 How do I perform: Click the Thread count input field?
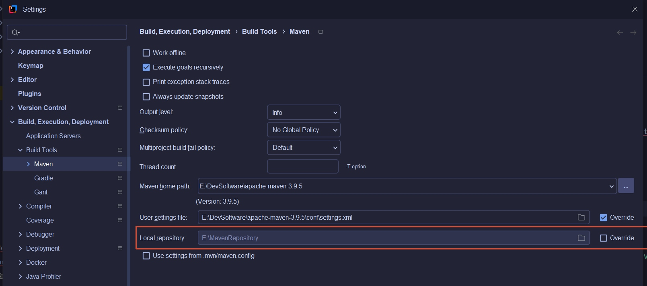(303, 166)
